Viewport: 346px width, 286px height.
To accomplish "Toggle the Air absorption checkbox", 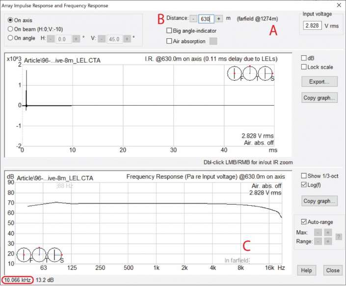I will (169, 41).
